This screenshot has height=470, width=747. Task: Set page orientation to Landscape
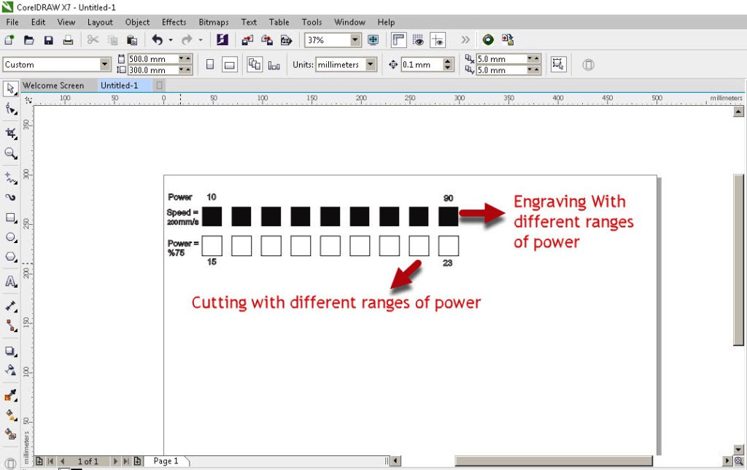point(229,64)
